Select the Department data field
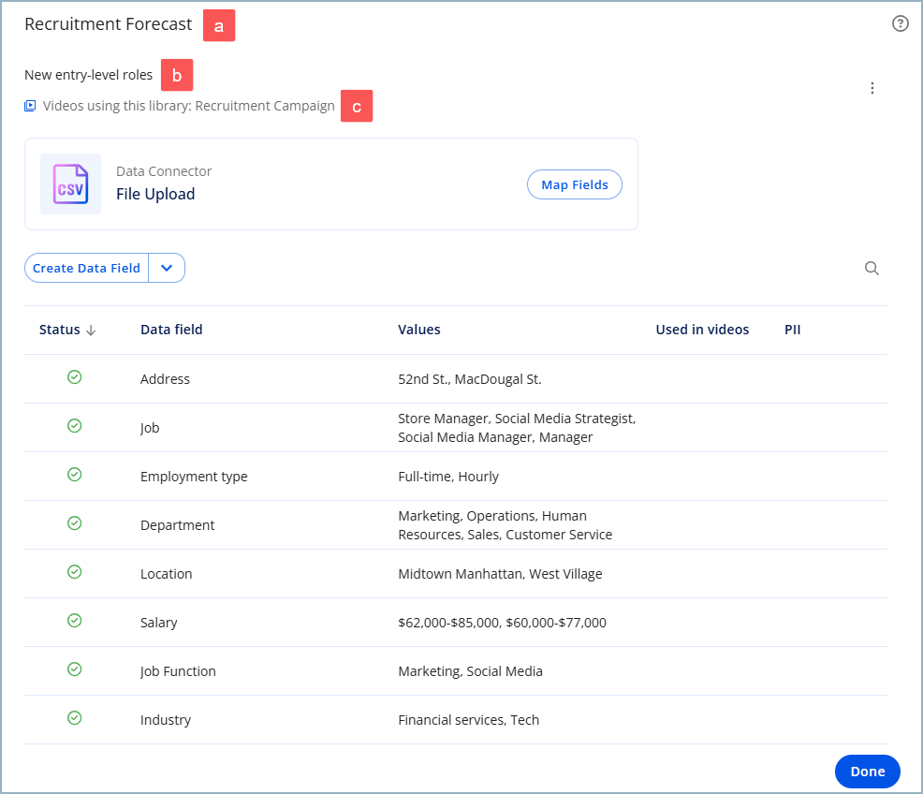The width and height of the screenshot is (923, 794). point(177,525)
